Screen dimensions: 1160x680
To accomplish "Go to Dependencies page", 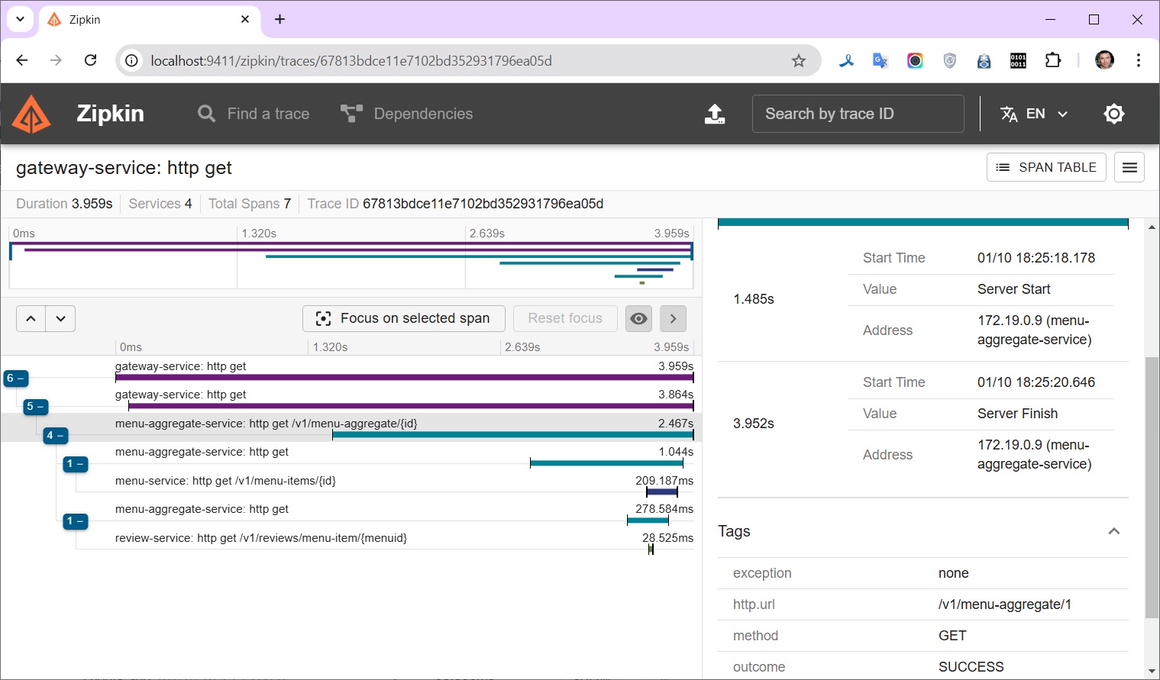I will [406, 114].
